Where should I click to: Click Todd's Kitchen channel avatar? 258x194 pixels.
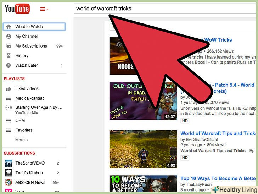(9, 173)
